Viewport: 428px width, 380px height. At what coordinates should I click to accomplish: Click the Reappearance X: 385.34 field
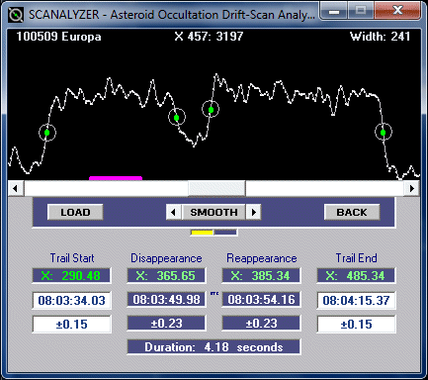[261, 275]
